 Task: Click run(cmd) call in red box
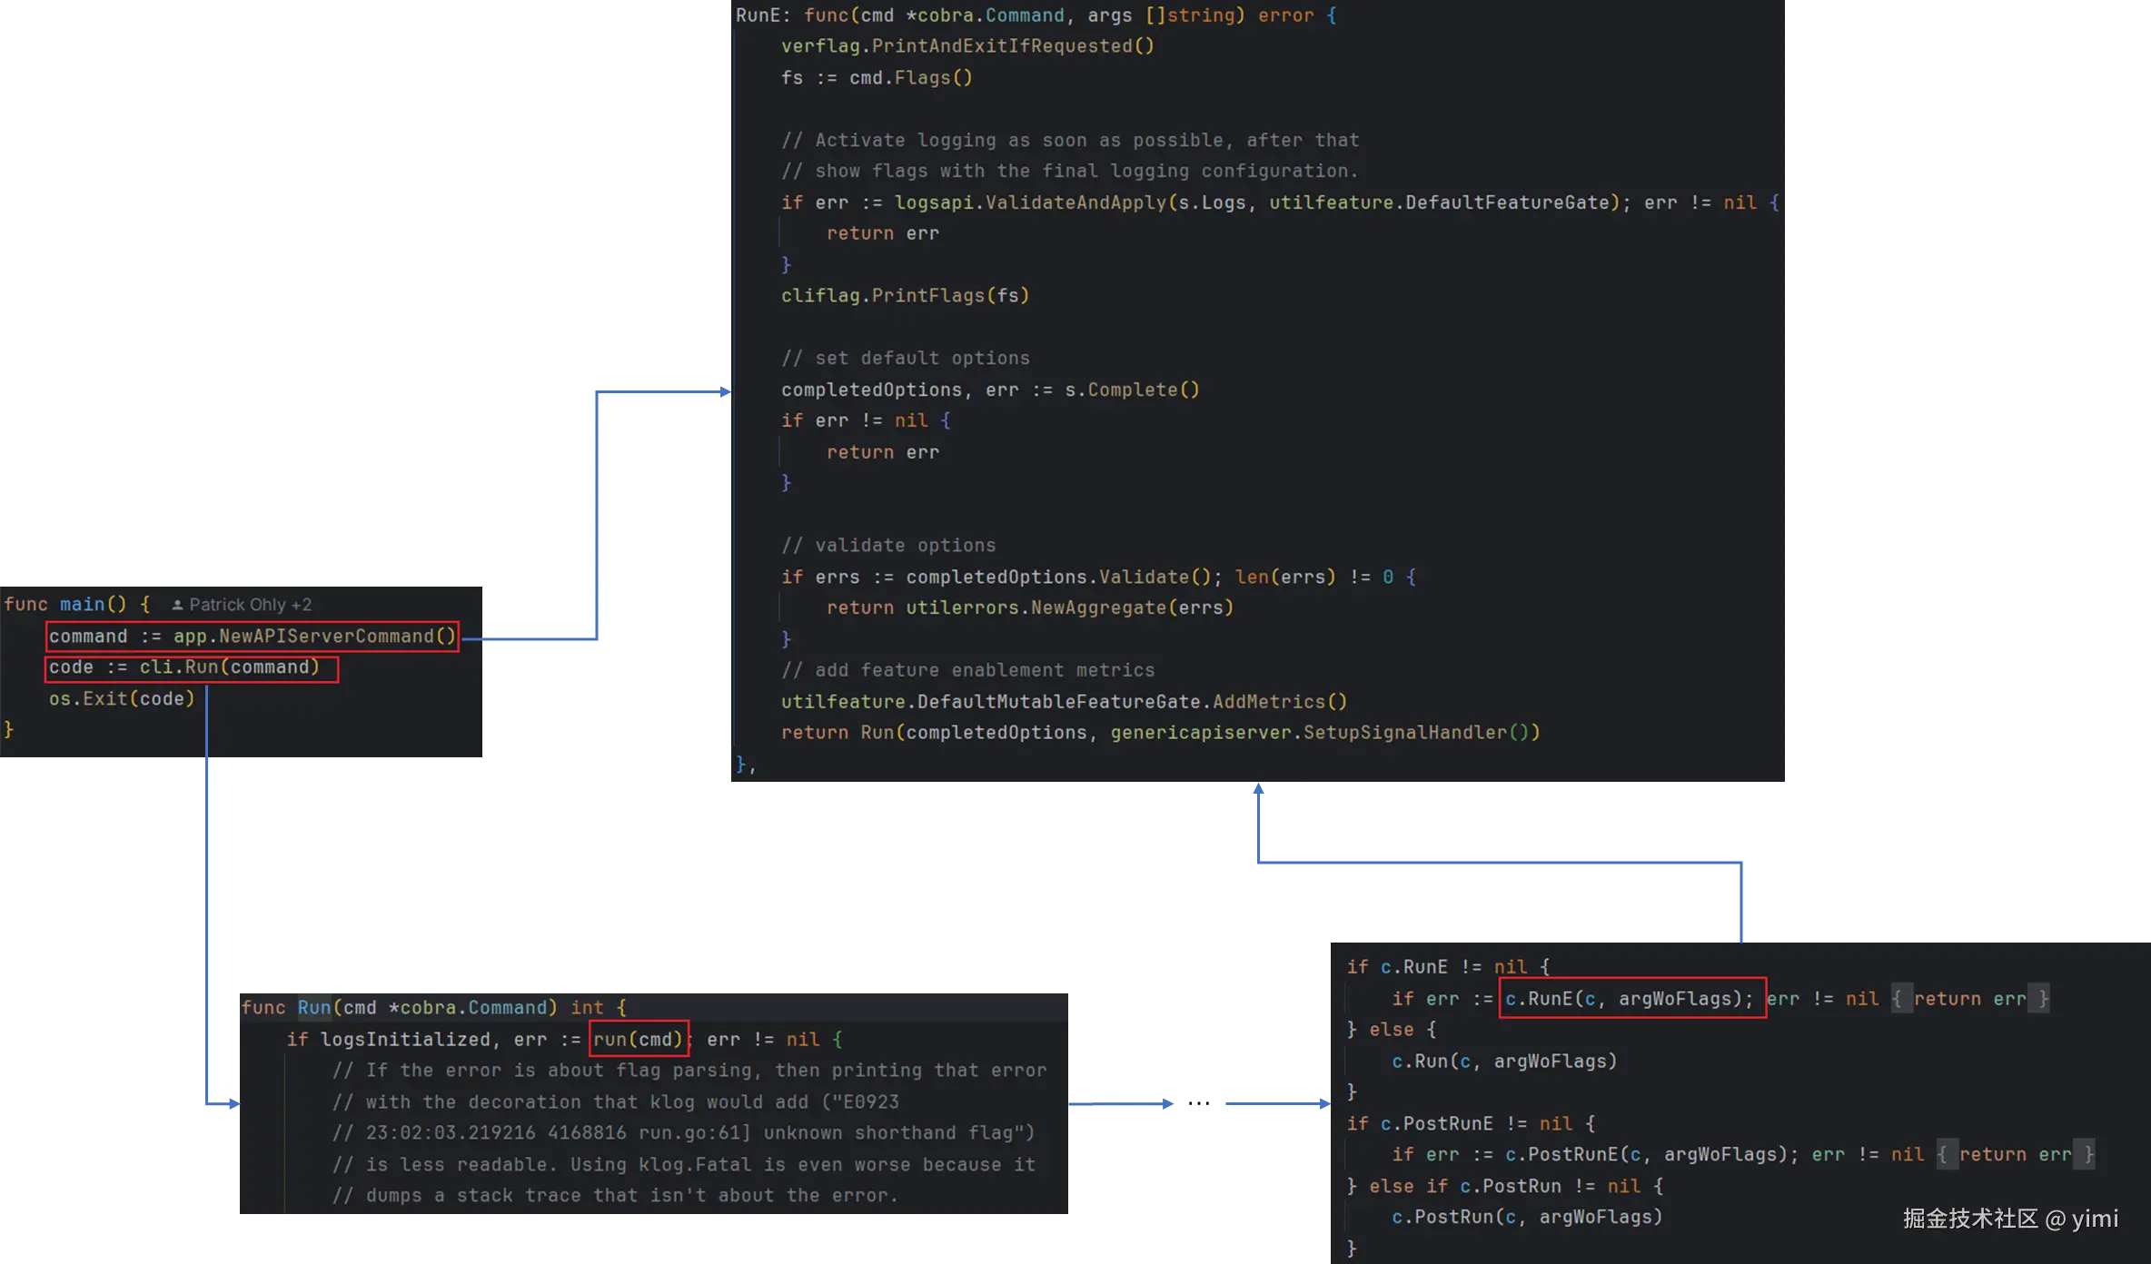pos(639,1040)
